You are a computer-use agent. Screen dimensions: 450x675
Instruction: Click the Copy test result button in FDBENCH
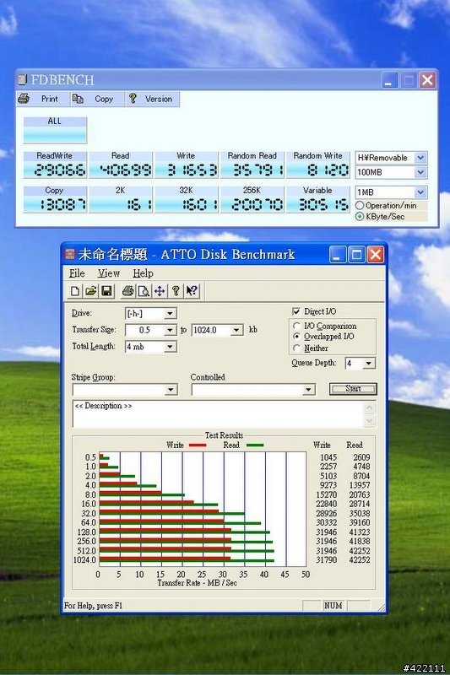coord(55,199)
